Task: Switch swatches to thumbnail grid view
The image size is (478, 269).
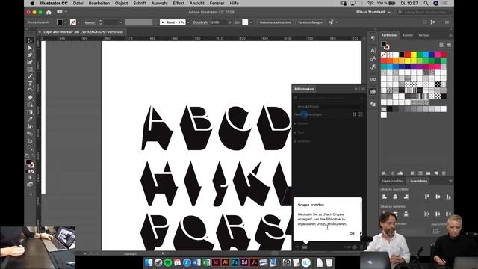Action: click(x=449, y=45)
